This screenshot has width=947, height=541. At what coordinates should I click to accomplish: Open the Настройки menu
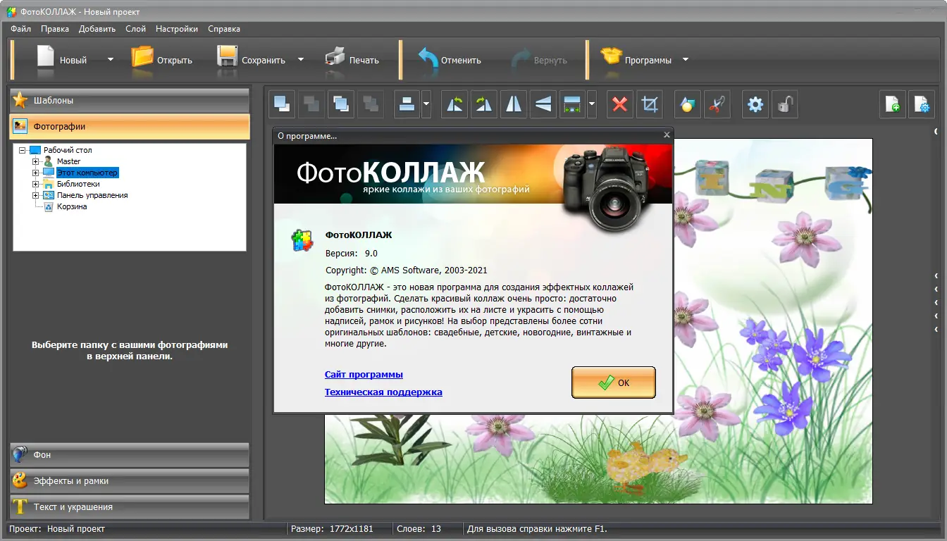tap(177, 29)
